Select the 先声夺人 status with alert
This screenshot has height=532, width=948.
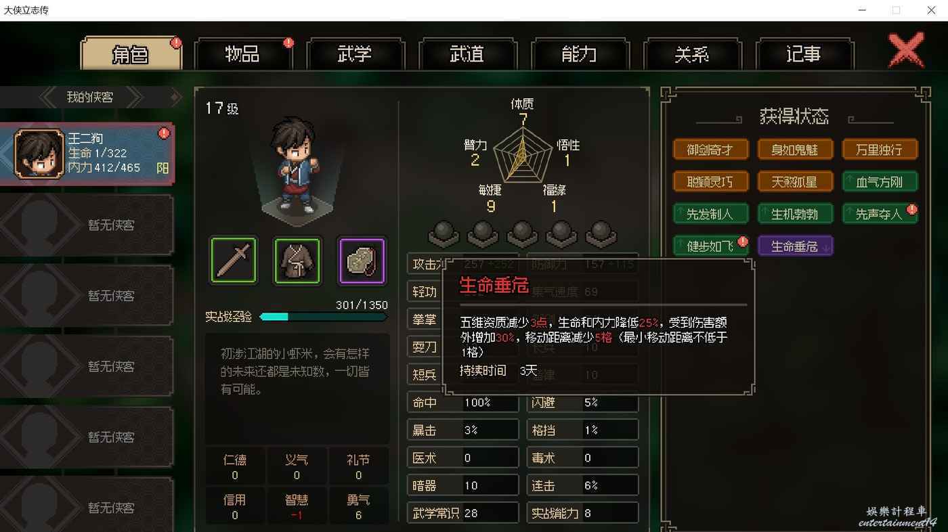point(880,214)
